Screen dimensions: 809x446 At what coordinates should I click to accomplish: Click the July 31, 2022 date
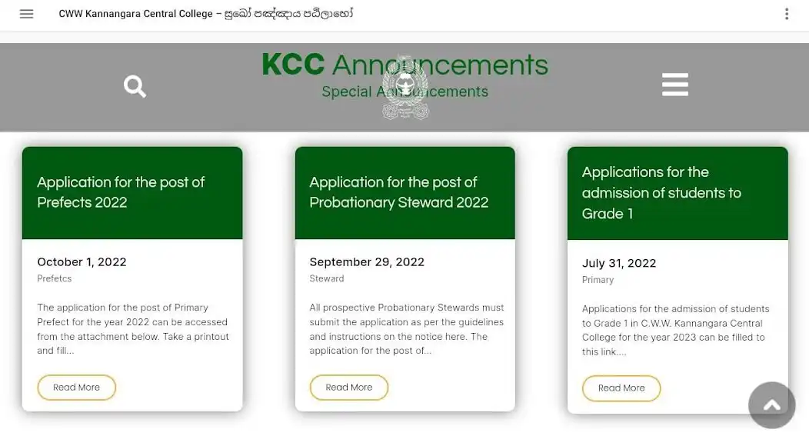click(x=619, y=264)
